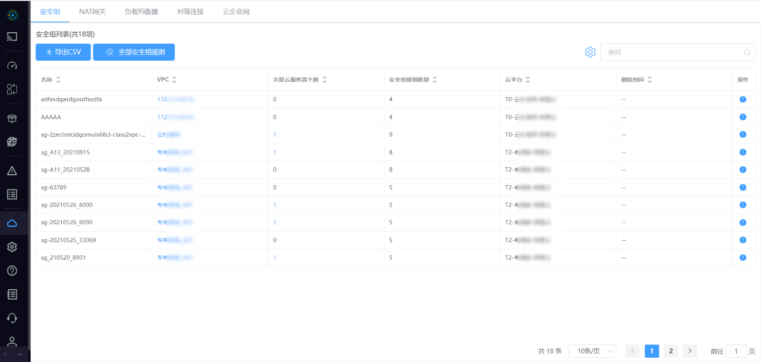Screen dimensions: 761x362
Task: Go to page 2 of the list
Action: [x=671, y=351]
